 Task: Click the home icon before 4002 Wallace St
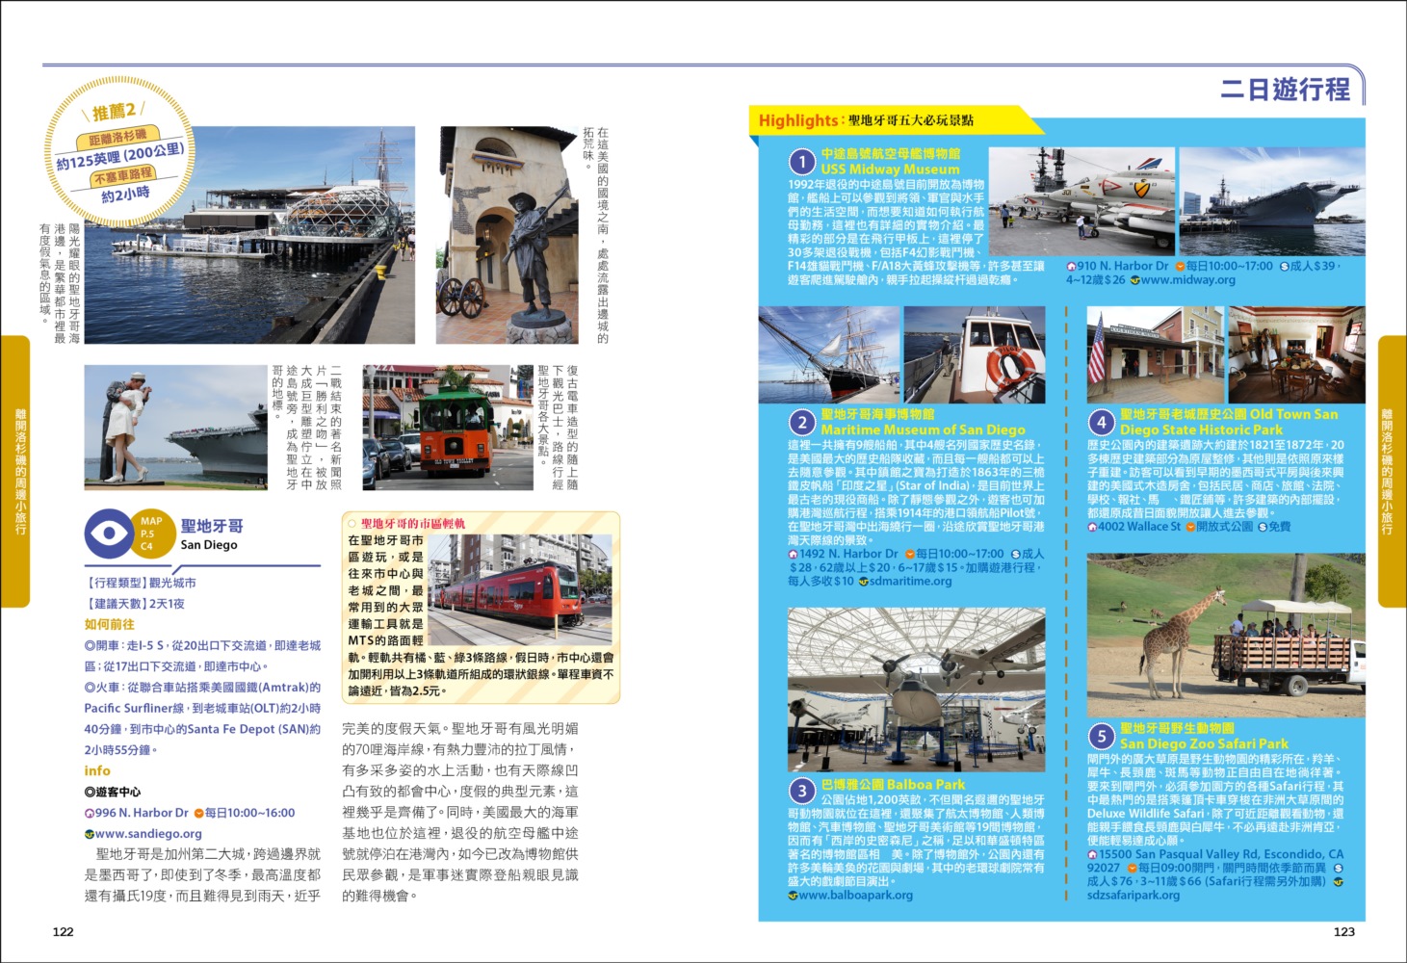[1092, 528]
